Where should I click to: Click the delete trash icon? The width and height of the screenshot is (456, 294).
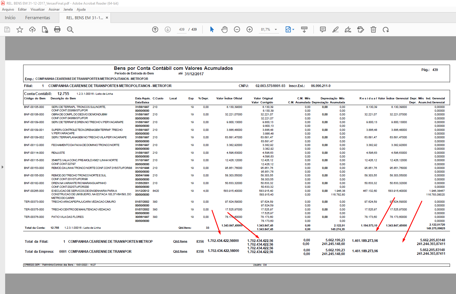point(373,29)
